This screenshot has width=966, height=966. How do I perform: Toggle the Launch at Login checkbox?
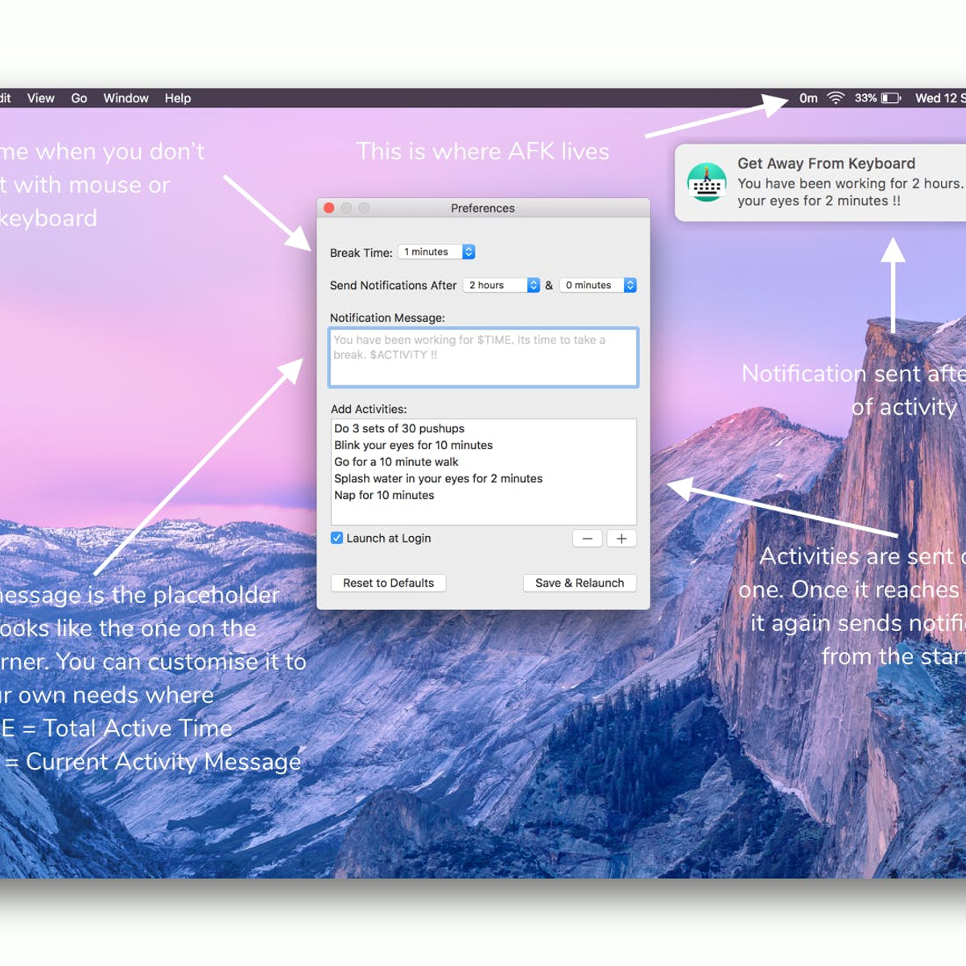[336, 538]
